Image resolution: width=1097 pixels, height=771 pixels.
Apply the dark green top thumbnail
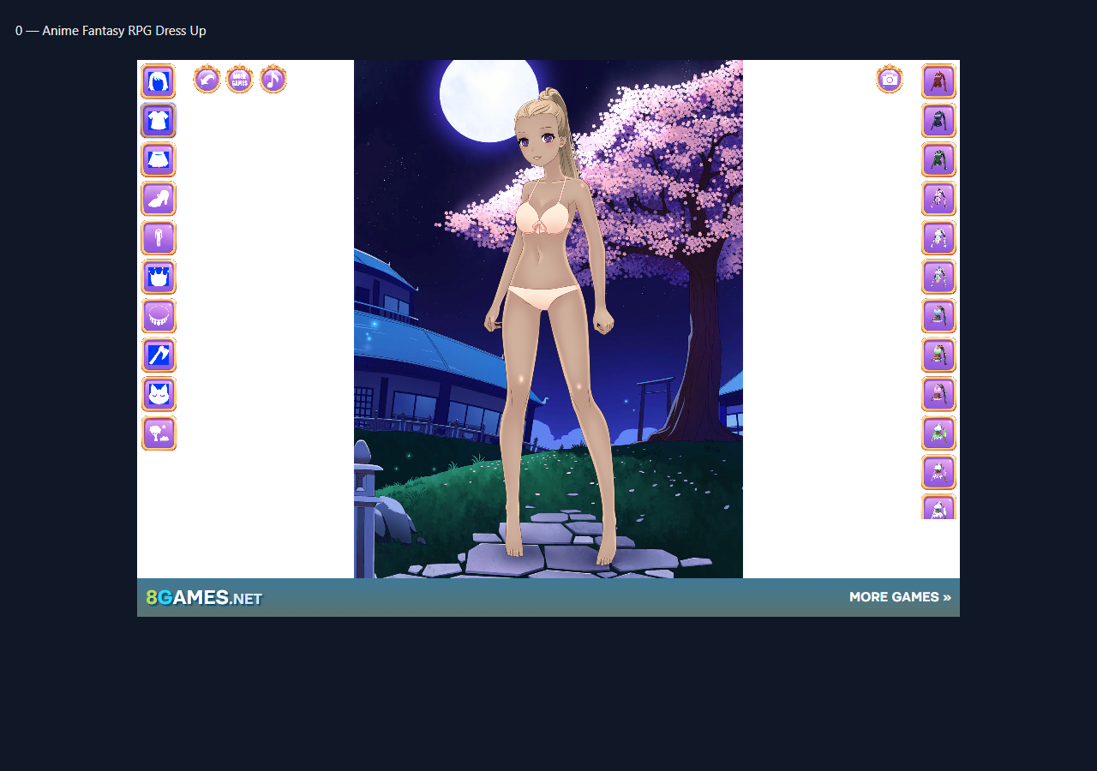point(939,160)
